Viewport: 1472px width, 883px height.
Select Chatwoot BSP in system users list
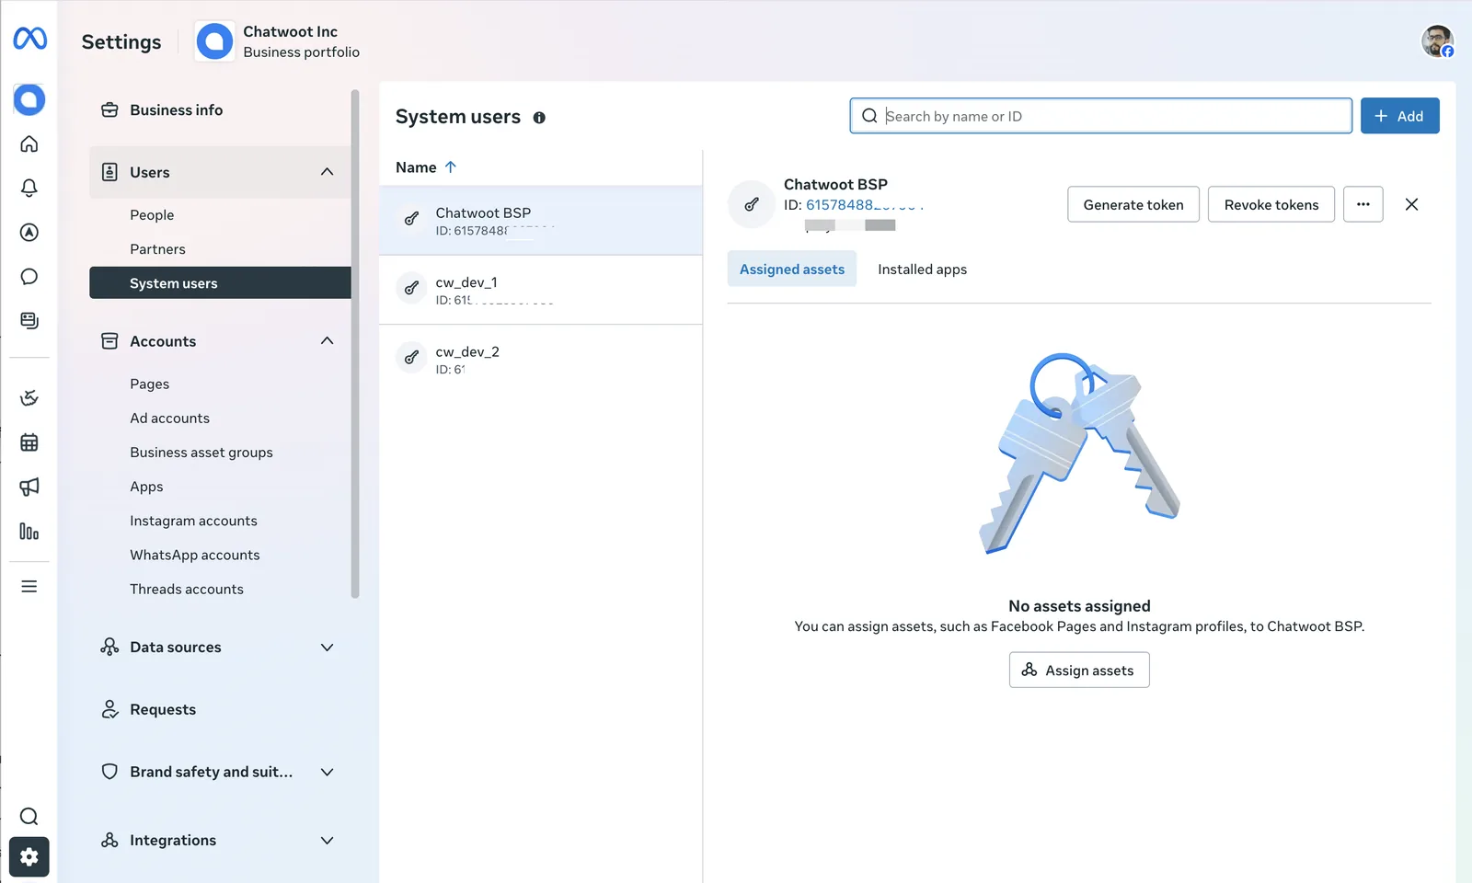[541, 221]
